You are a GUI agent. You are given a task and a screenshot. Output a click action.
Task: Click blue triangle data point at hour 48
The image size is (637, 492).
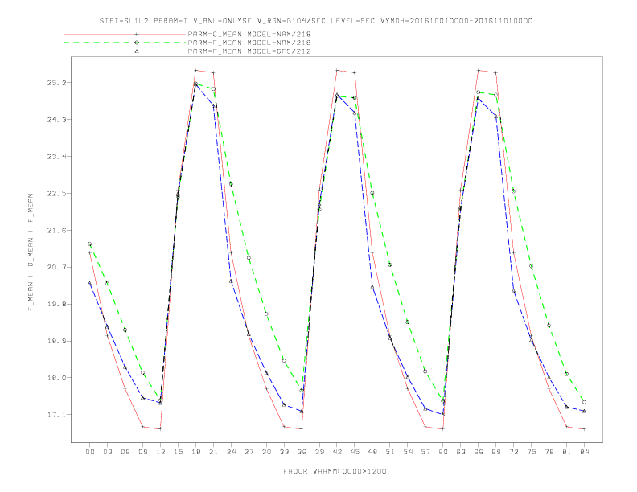pyautogui.click(x=372, y=286)
